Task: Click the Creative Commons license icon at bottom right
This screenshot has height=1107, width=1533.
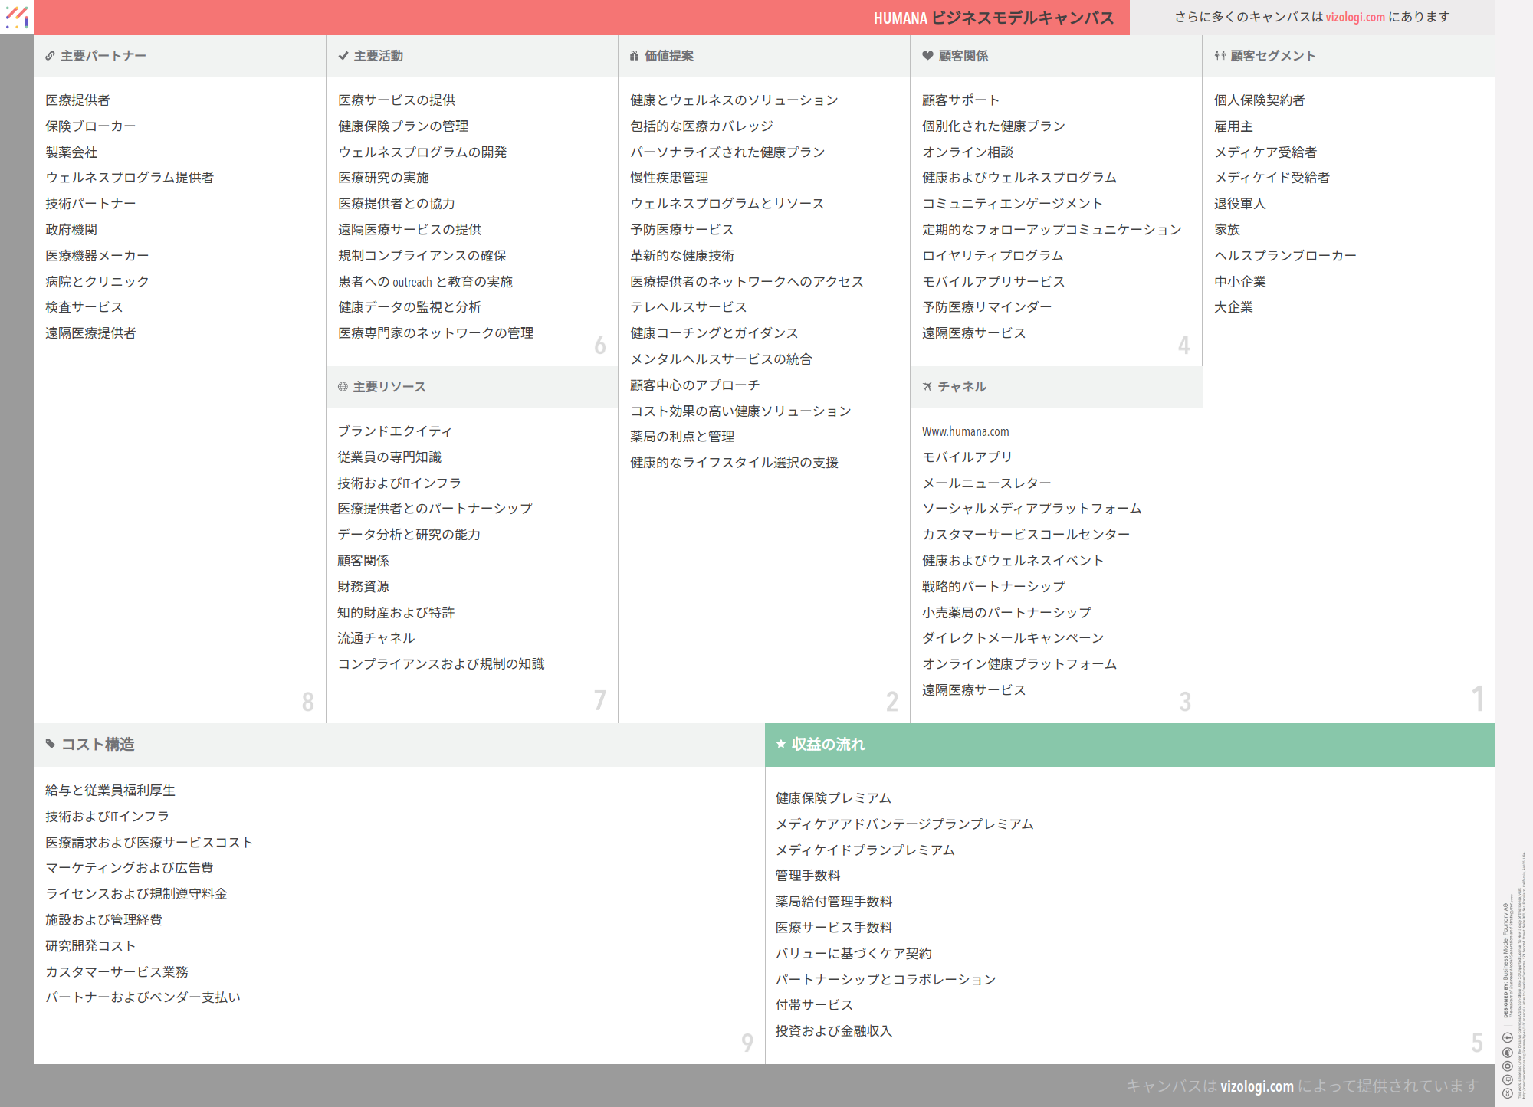Action: (x=1507, y=1093)
